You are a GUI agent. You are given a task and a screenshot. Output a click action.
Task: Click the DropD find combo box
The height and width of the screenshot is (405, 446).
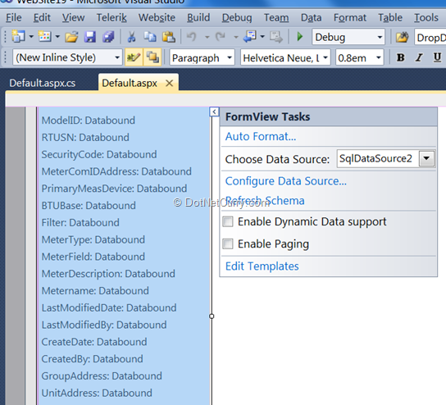[430, 37]
